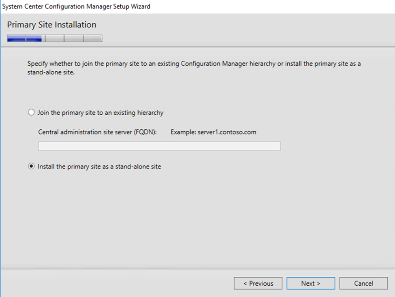Image resolution: width=395 pixels, height=297 pixels.
Task: Select the Join existing hierarchy radio button
Action: [x=31, y=113]
